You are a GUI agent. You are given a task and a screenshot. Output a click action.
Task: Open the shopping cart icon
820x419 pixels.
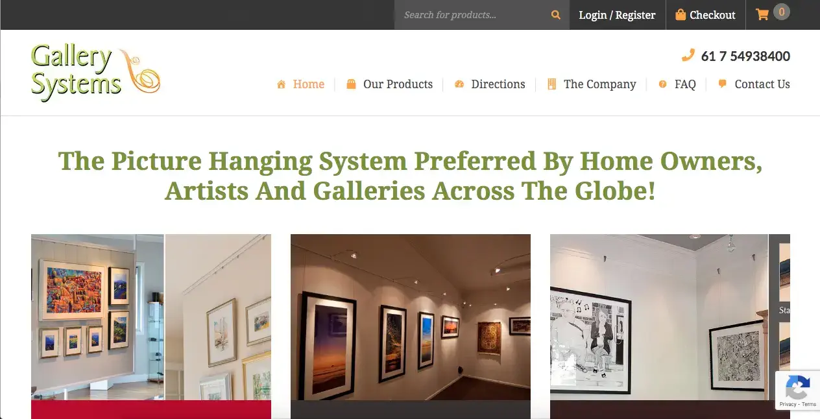(x=762, y=14)
